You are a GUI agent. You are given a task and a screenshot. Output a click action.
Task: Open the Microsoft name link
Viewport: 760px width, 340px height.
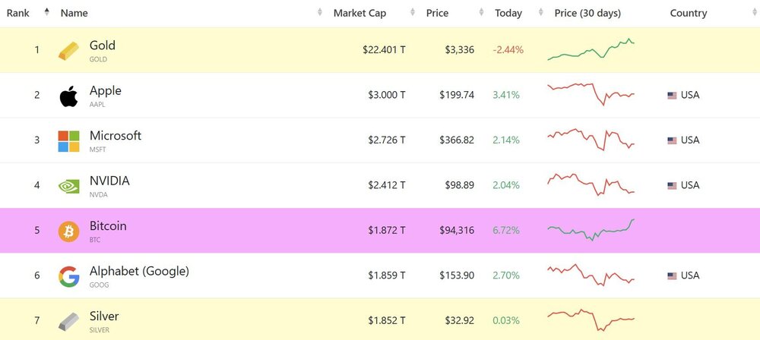[116, 136]
